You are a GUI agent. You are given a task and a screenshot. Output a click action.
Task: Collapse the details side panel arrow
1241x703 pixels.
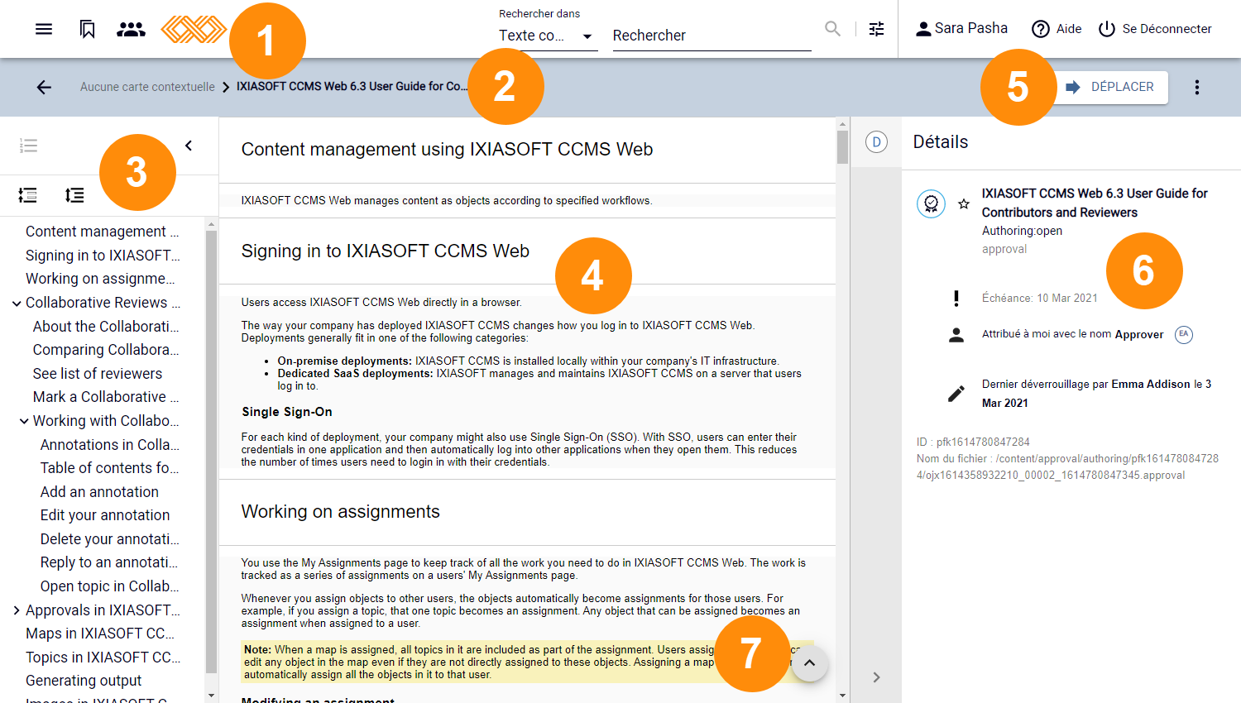[x=876, y=677]
